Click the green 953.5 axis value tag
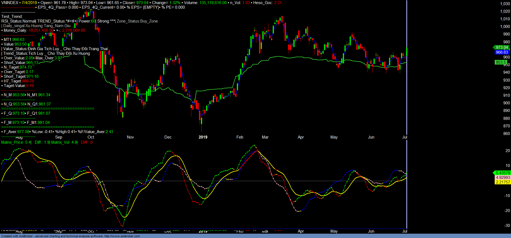Screen dimensions: 511x238 [x=501, y=62]
